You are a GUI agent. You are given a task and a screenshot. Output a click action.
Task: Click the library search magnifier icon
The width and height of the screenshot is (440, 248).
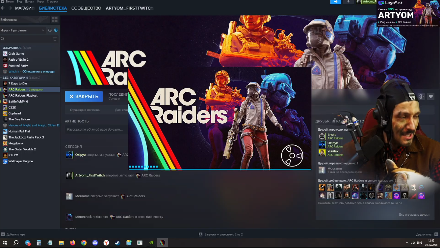[3, 39]
